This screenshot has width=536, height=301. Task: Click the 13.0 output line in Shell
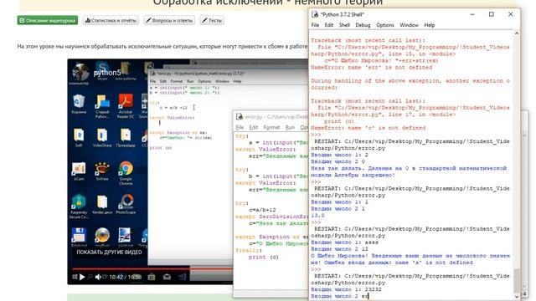[317, 216]
